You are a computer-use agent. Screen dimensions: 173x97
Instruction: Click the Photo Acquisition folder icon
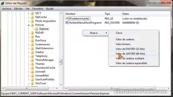point(32,21)
